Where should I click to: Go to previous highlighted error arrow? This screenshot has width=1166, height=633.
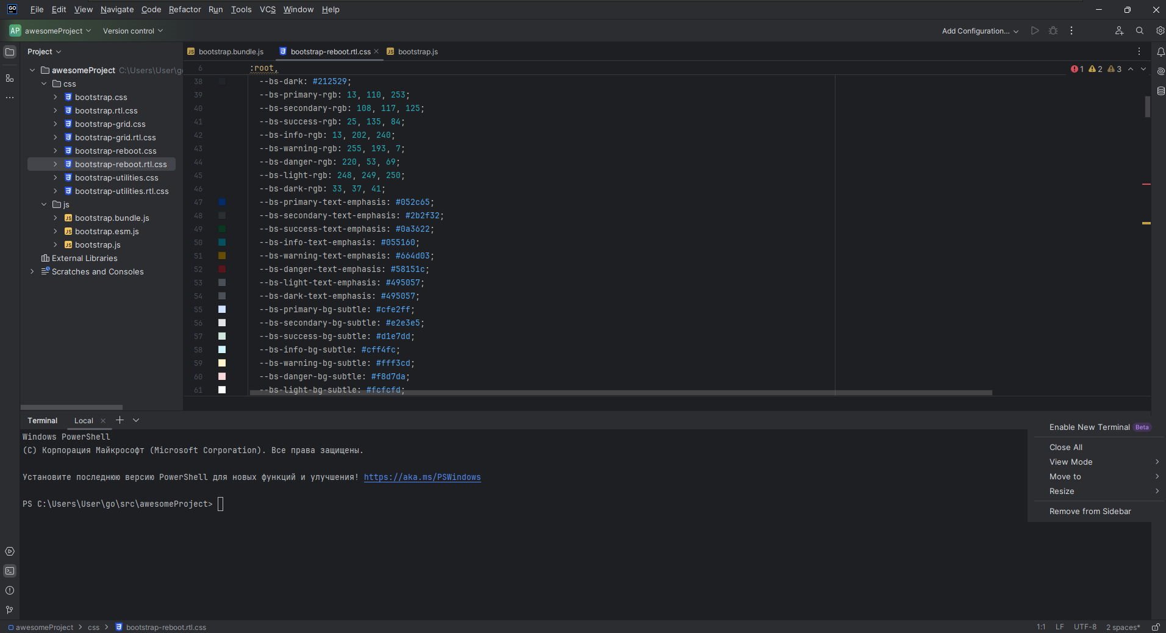[1131, 69]
